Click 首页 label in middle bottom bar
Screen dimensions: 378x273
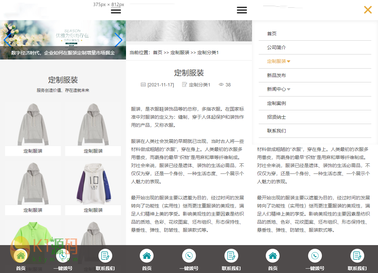tap(147, 268)
